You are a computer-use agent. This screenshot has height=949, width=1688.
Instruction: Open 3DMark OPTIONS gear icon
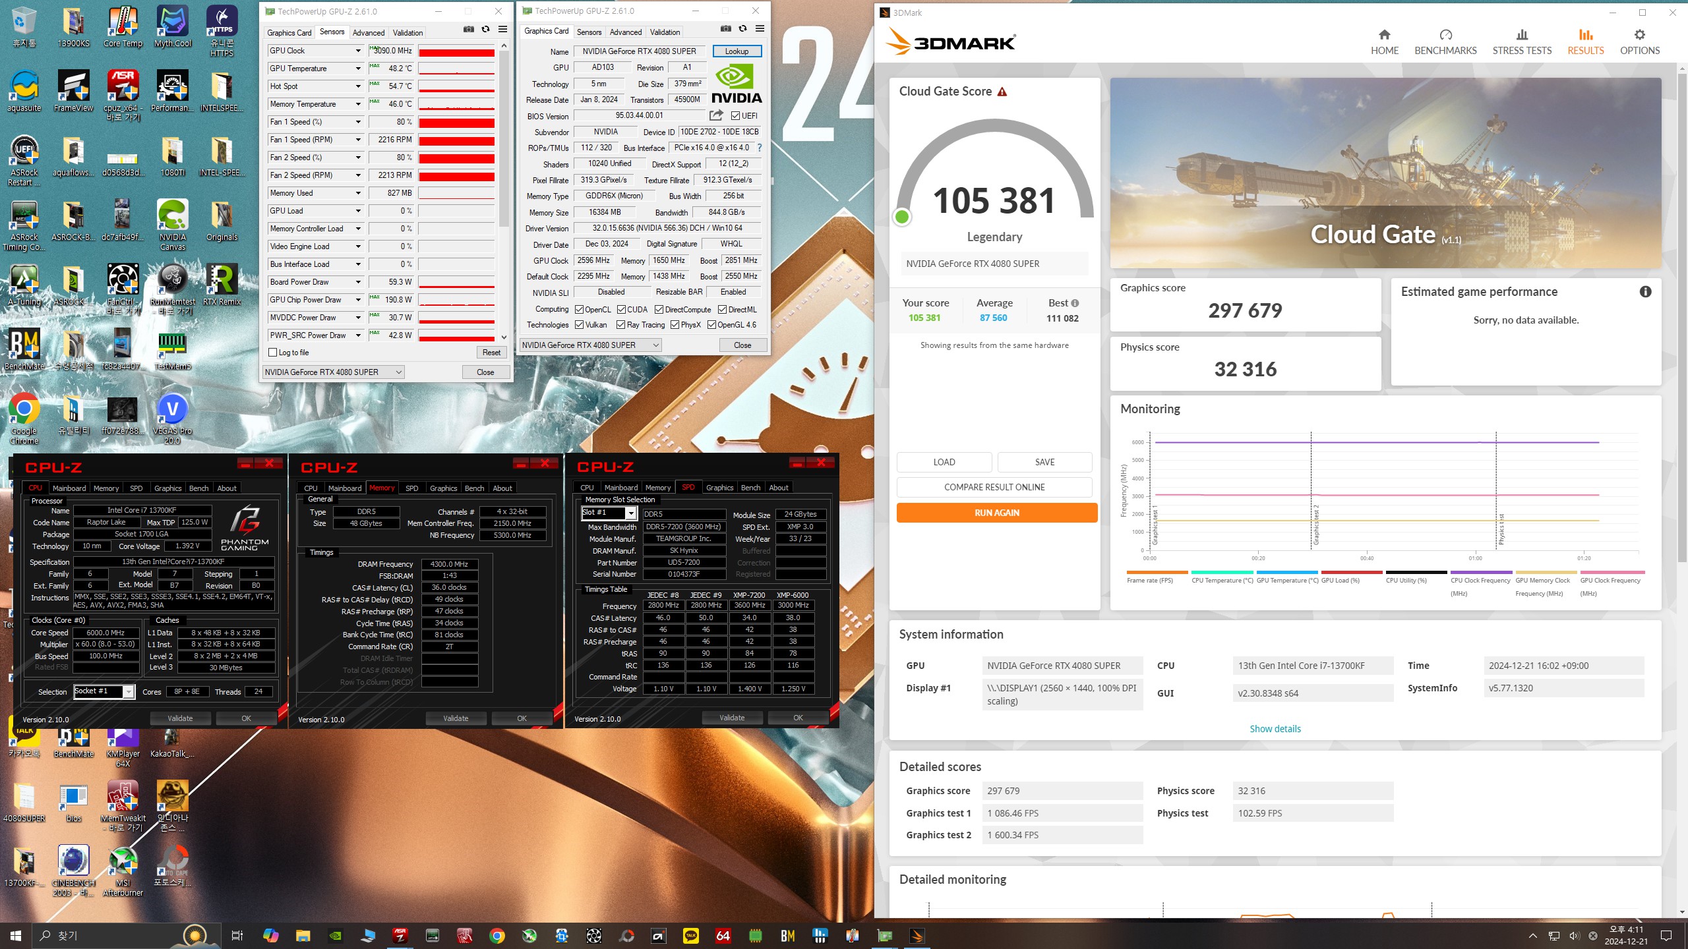pos(1640,34)
